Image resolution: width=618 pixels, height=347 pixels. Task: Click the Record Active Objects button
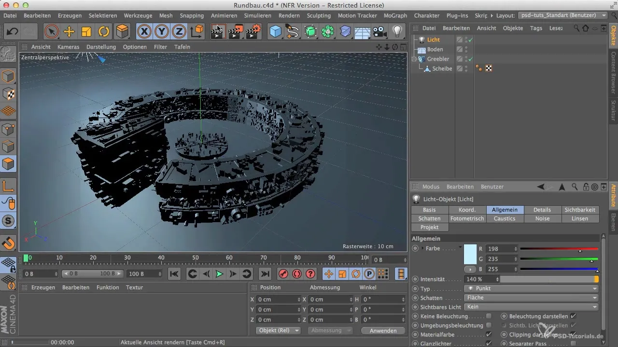click(283, 274)
